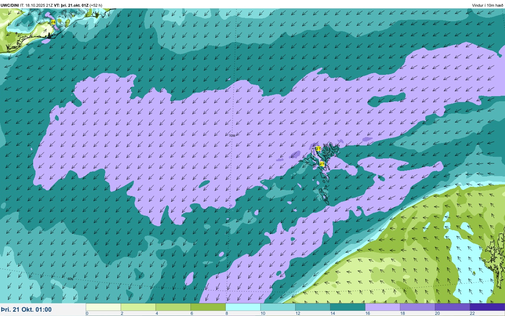Pick the violet 20–22 legend swatch

[453, 307]
